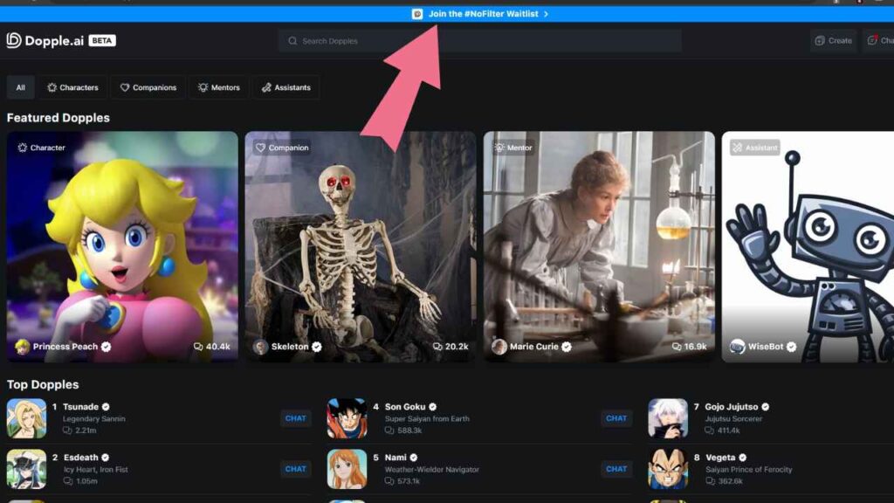Click the Mentor tag on Marie Curie card
The height and width of the screenshot is (503, 894).
click(513, 148)
